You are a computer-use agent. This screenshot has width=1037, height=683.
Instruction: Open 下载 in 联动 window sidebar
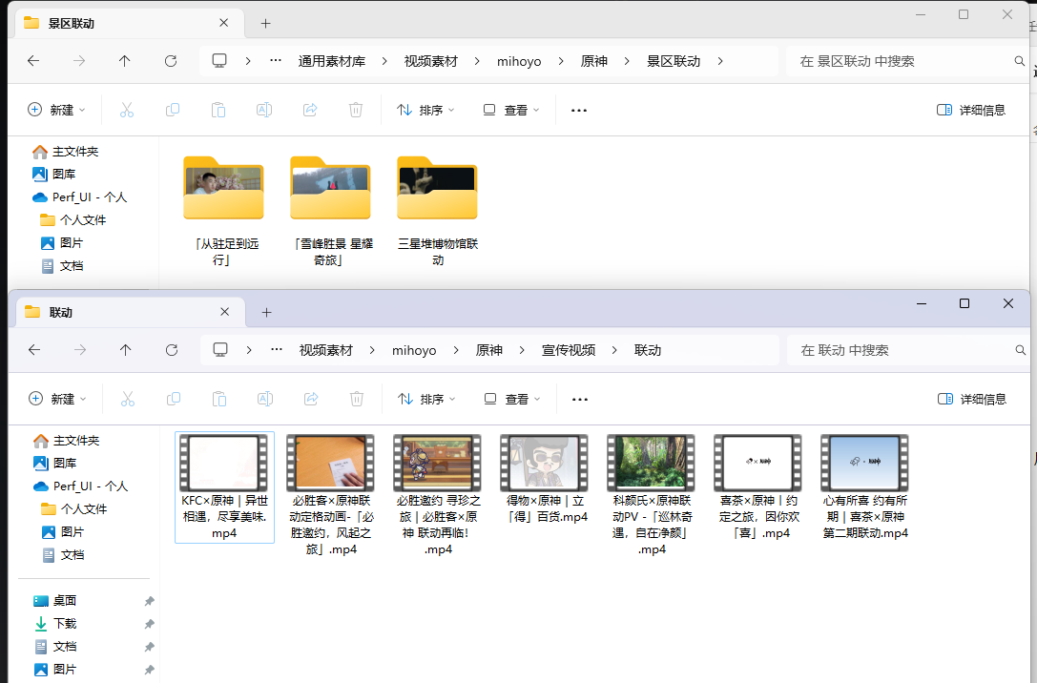(x=55, y=624)
